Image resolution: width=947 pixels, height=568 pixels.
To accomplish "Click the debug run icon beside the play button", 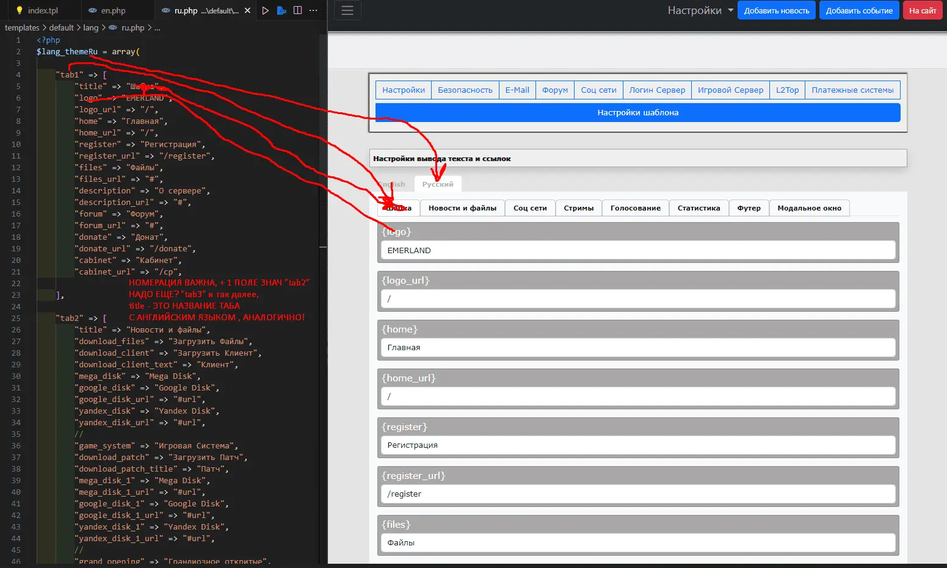I will tap(281, 10).
